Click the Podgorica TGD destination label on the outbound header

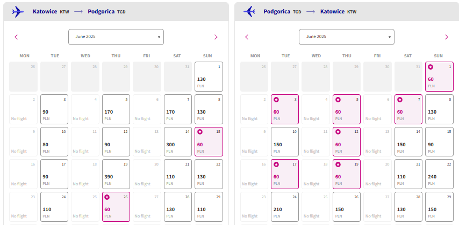coord(106,12)
